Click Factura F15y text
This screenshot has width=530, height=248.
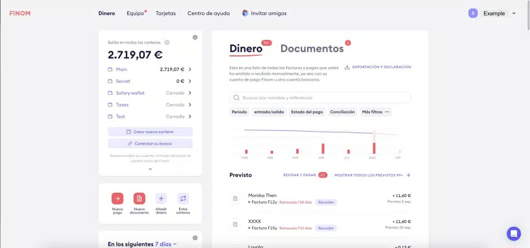[264, 228]
